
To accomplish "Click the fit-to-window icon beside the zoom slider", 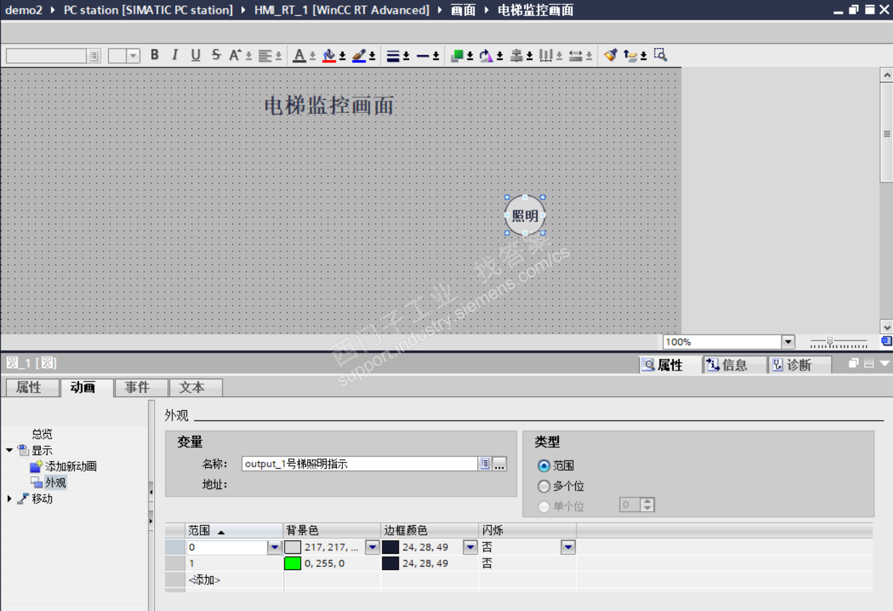I will point(886,341).
